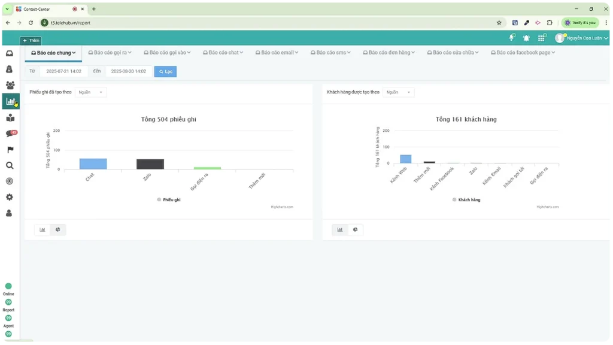Click the Thêm add button
The height and width of the screenshot is (345, 613).
(x=31, y=41)
